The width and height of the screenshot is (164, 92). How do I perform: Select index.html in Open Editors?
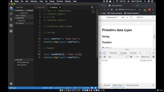(x=24, y=13)
